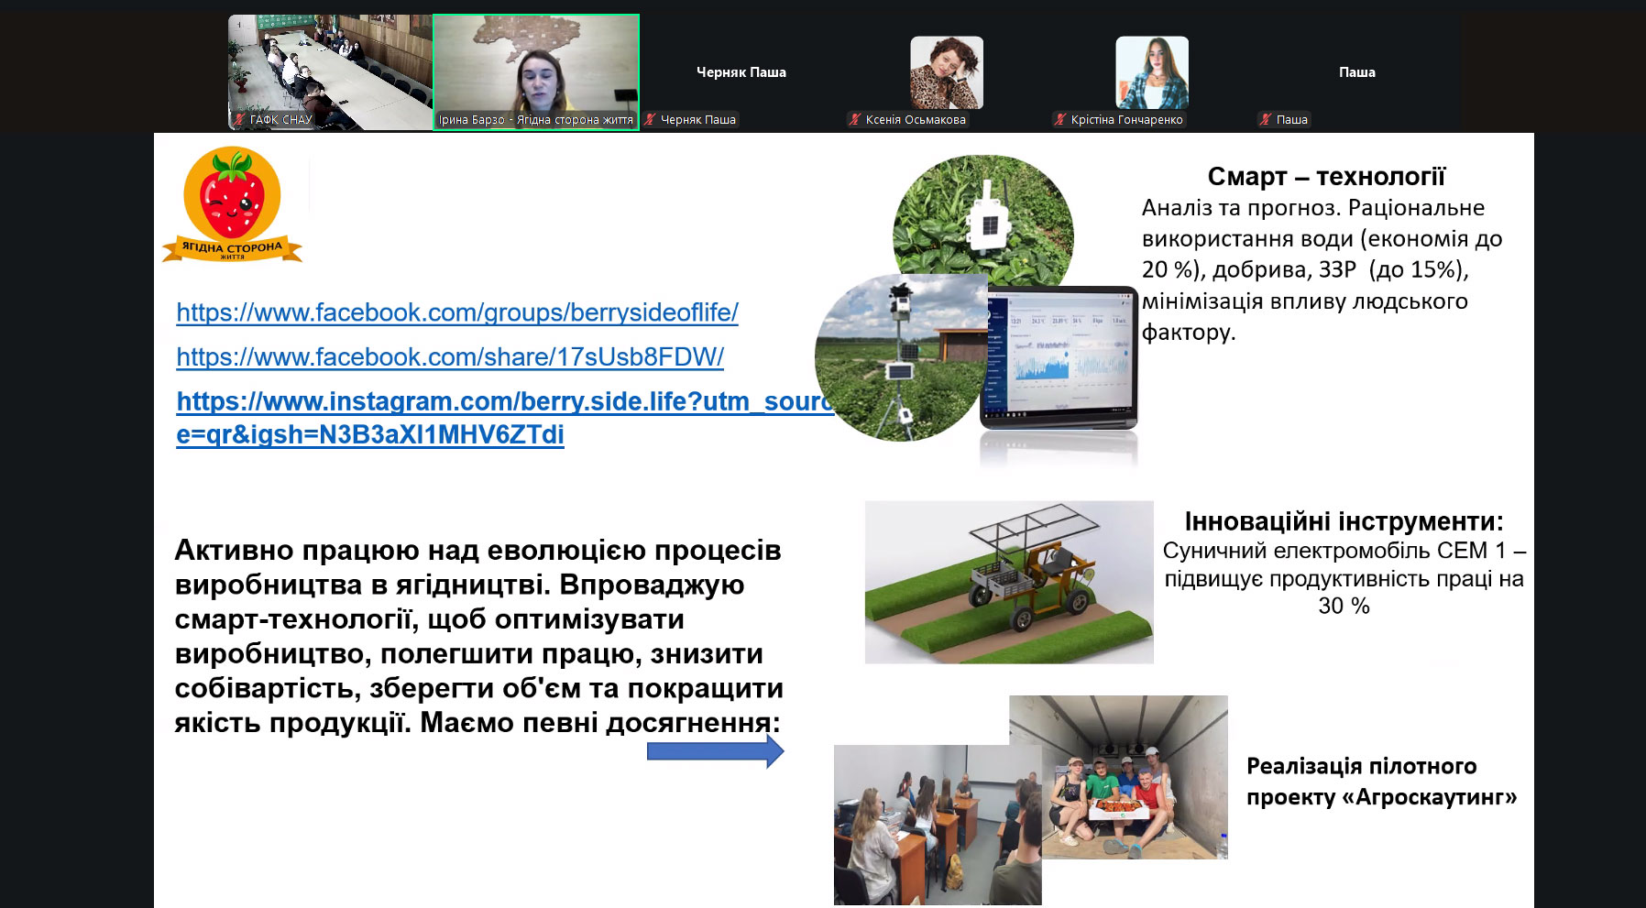Click the strawberry electric vehicle image
The width and height of the screenshot is (1646, 908).
coord(1008,581)
